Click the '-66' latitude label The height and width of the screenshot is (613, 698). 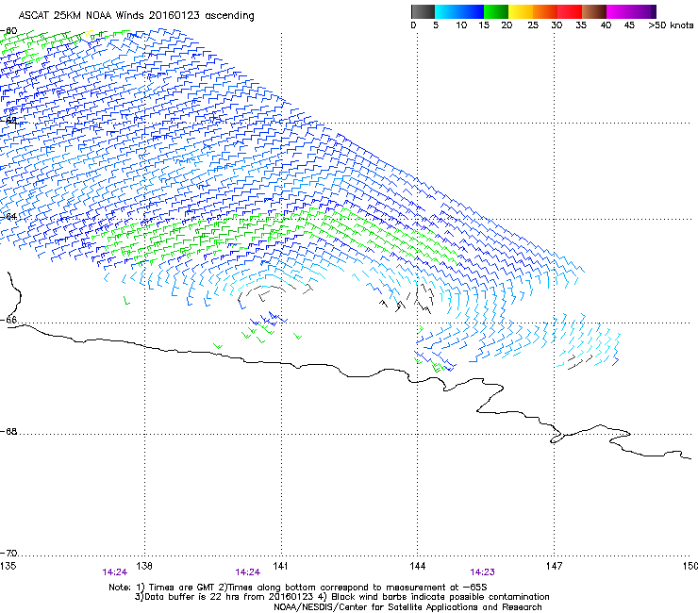9,320
